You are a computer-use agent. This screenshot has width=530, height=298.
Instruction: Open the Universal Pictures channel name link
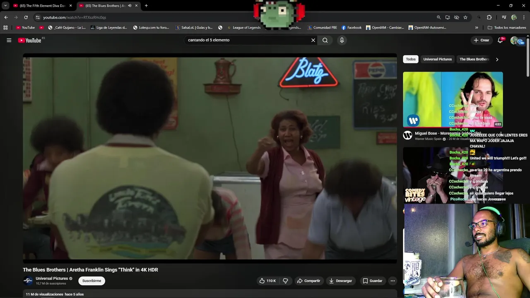pyautogui.click(x=52, y=279)
